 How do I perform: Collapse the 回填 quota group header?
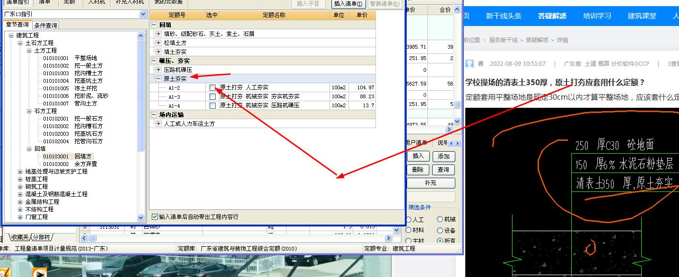154,25
